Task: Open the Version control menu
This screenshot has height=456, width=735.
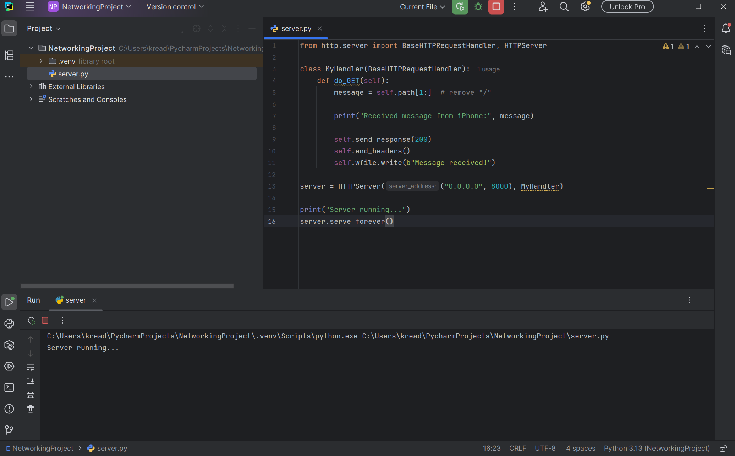Action: (x=174, y=6)
